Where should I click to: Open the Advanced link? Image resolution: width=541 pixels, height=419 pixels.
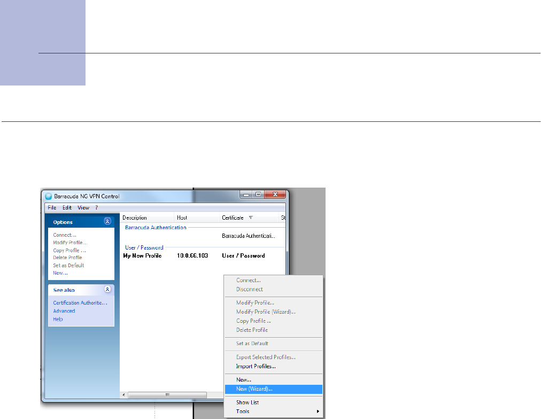pyautogui.click(x=64, y=311)
